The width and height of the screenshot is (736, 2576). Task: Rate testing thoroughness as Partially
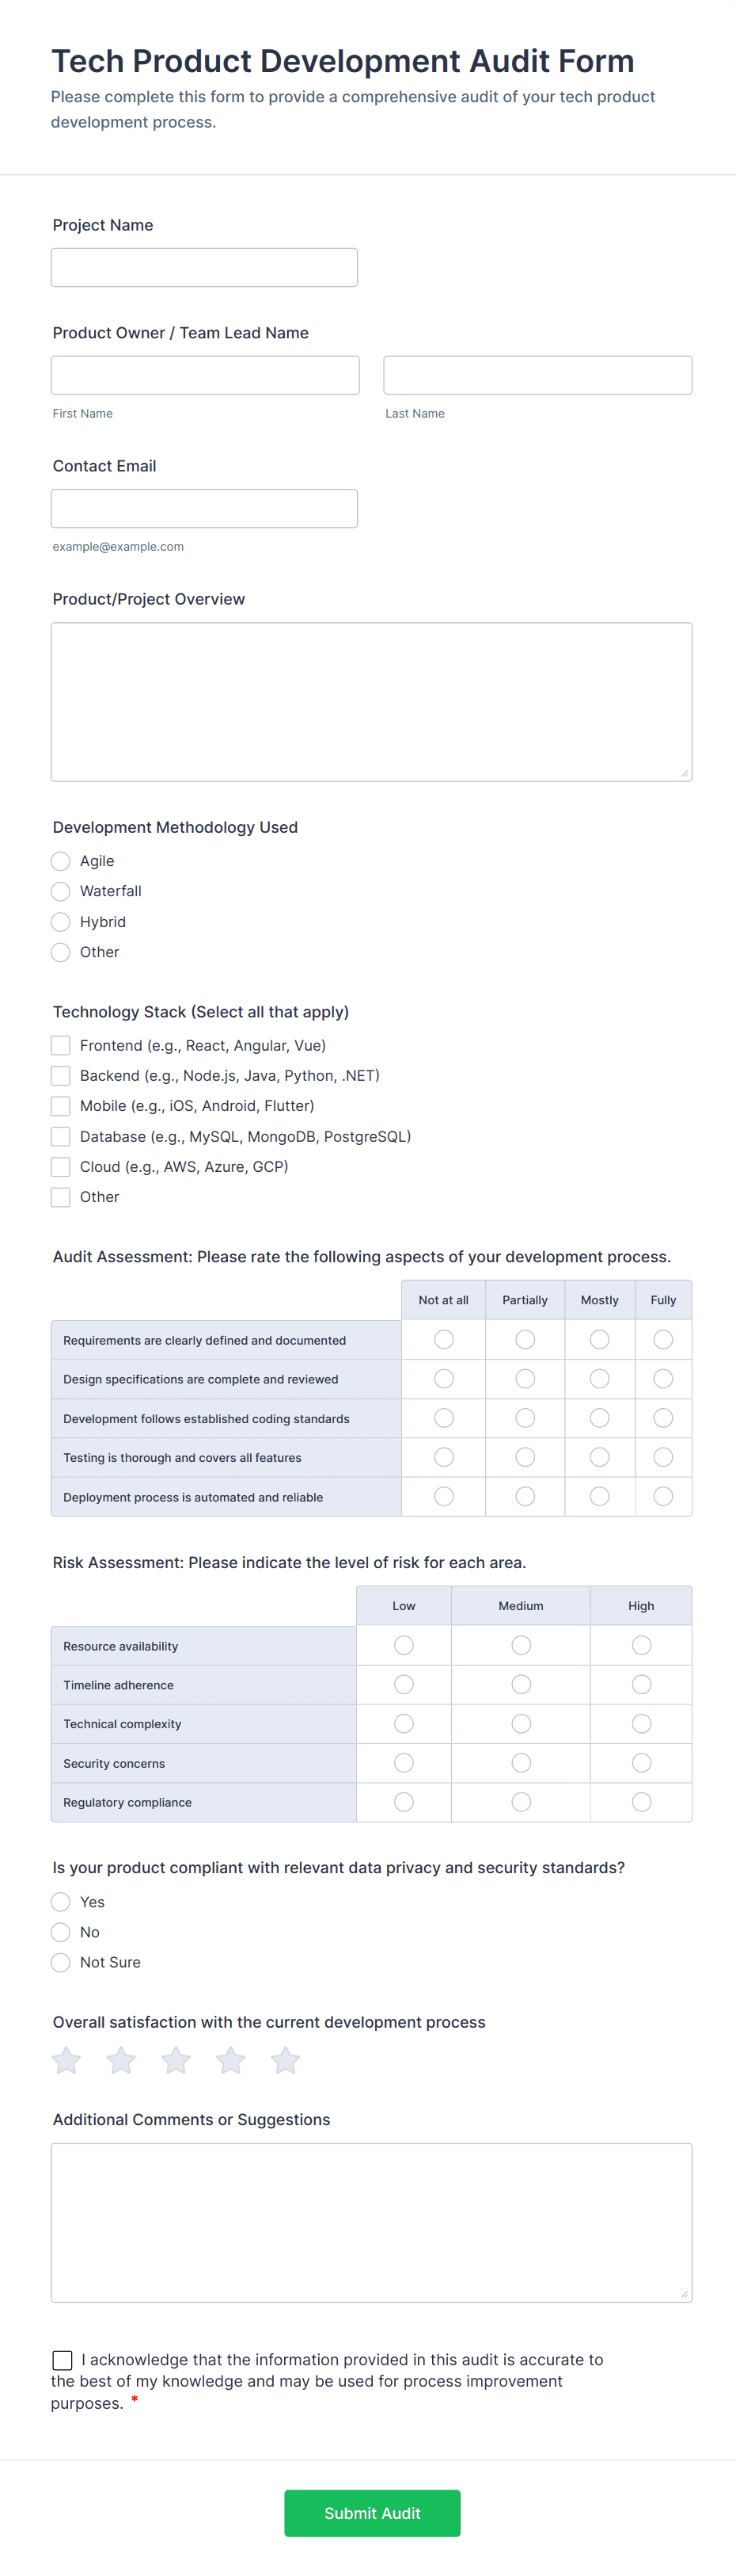[x=524, y=1457]
